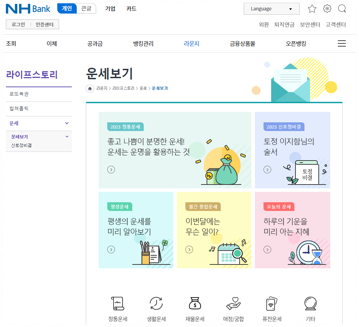Viewport: 359px width, 327px height.
Task: Click the 라이프스토리 sidebar heading
Action: (x=32, y=75)
